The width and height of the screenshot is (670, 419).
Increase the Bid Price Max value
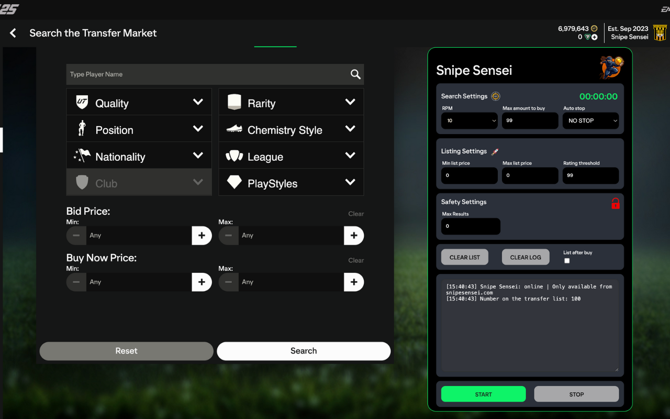click(354, 236)
